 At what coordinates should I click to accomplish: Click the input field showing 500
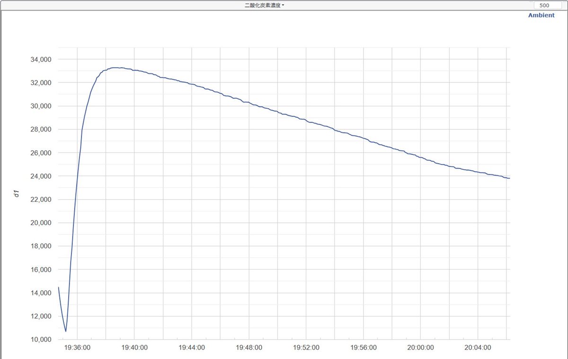[548, 5]
